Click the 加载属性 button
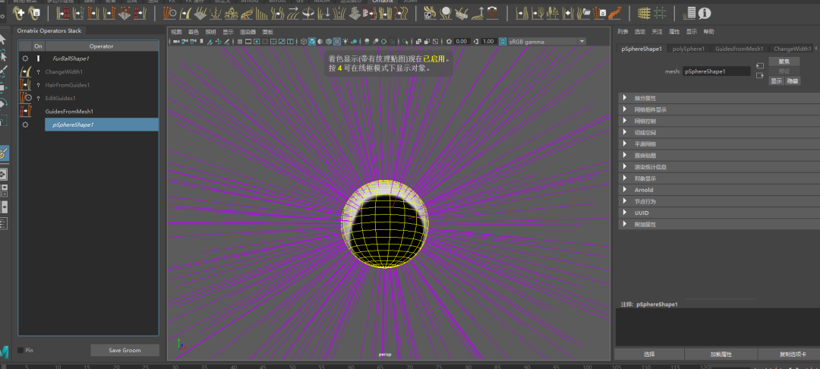820x369 pixels. 721,355
